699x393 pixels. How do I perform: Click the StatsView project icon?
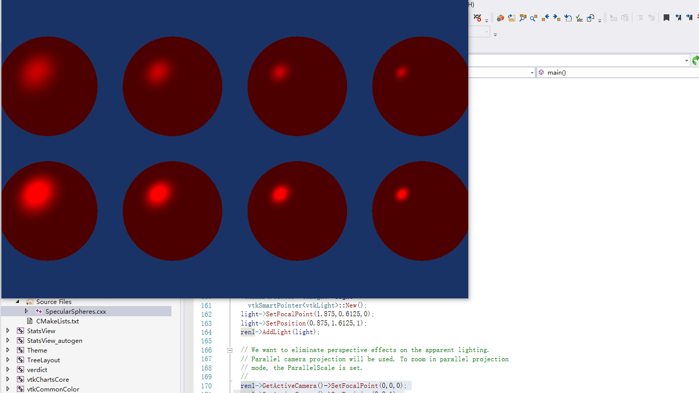(20, 331)
